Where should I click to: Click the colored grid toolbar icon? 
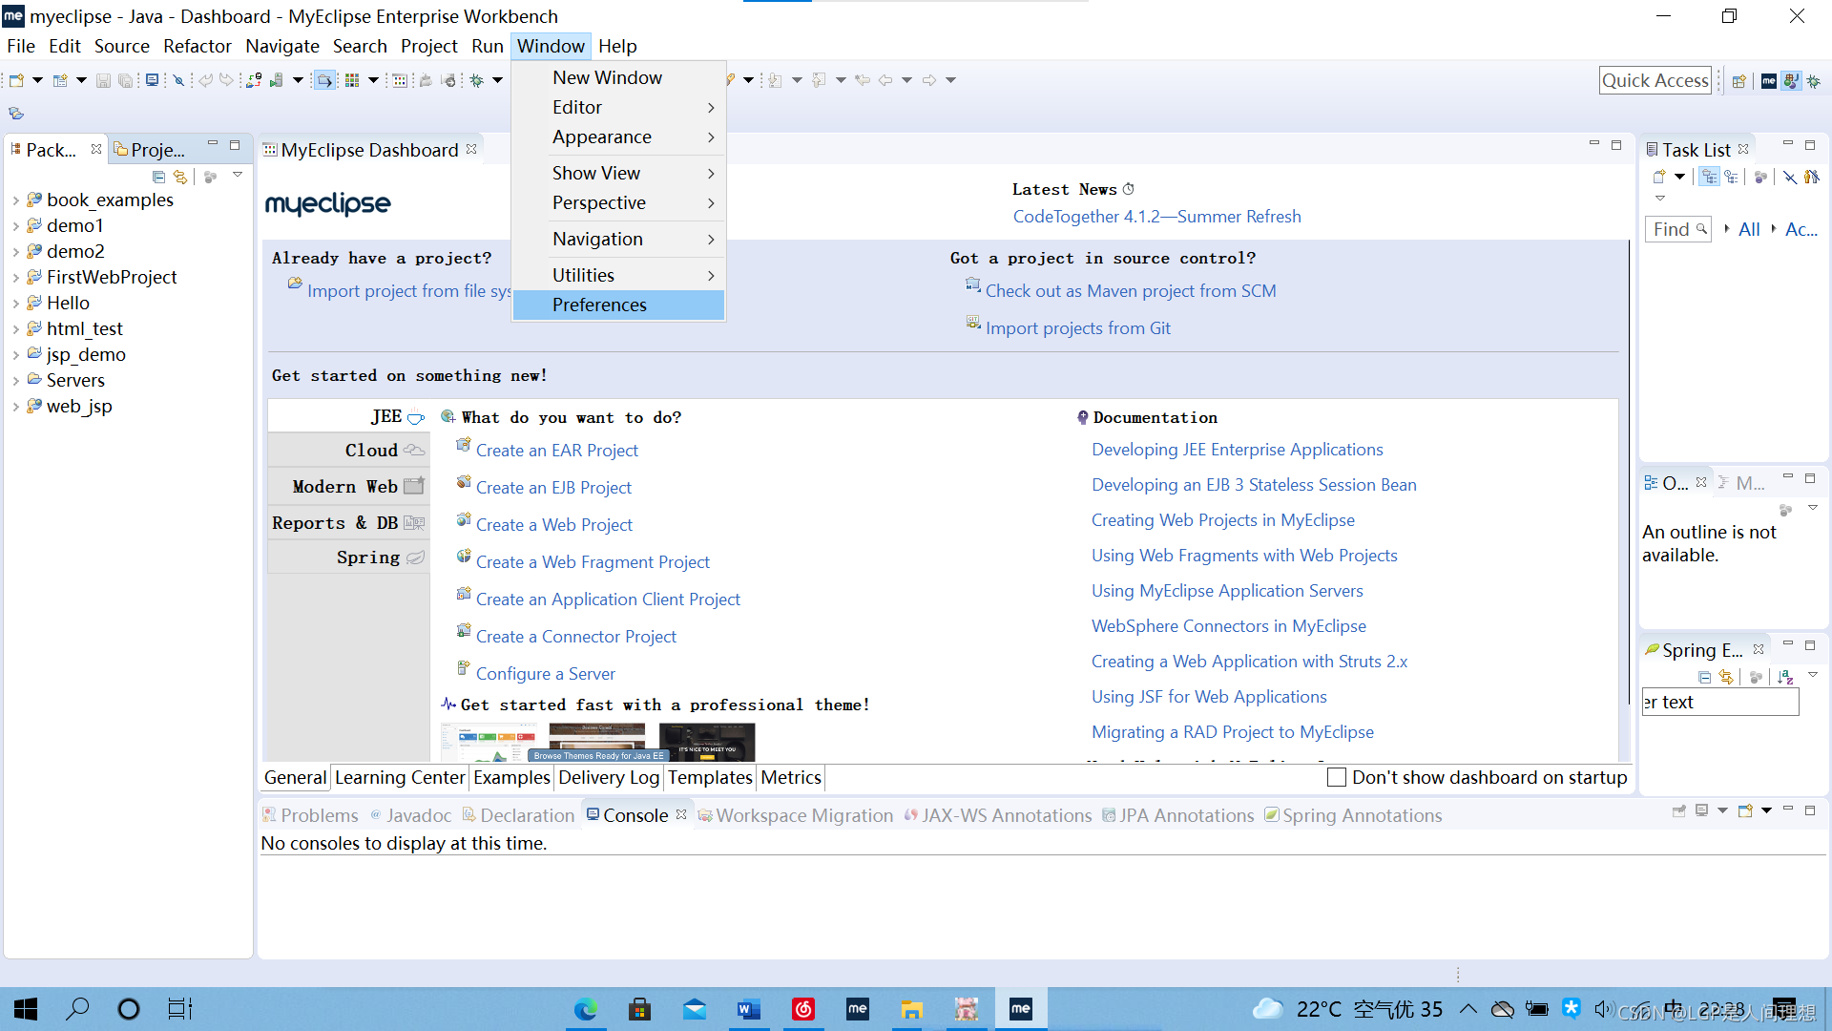click(x=352, y=80)
